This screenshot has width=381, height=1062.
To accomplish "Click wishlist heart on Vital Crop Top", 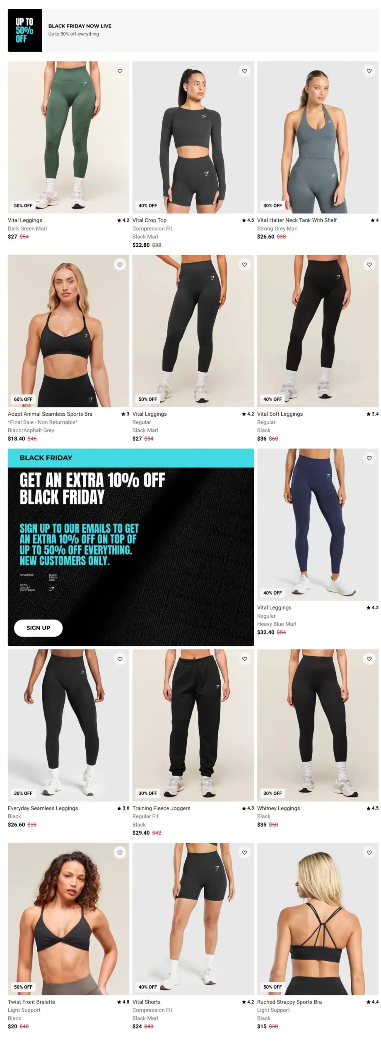I will point(245,71).
